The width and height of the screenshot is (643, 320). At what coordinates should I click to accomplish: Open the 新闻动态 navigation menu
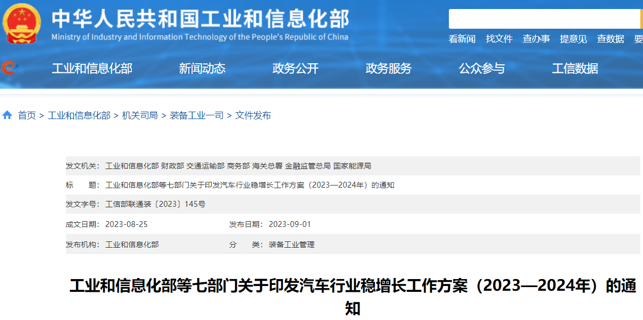(x=203, y=68)
